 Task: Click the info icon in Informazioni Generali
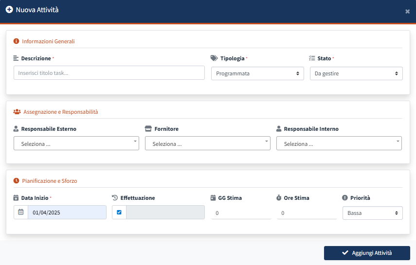[16, 41]
